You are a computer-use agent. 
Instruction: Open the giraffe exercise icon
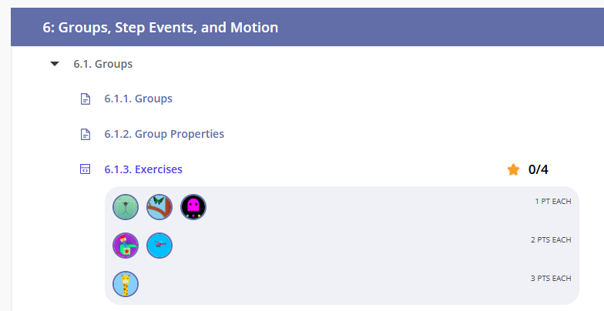click(x=126, y=285)
